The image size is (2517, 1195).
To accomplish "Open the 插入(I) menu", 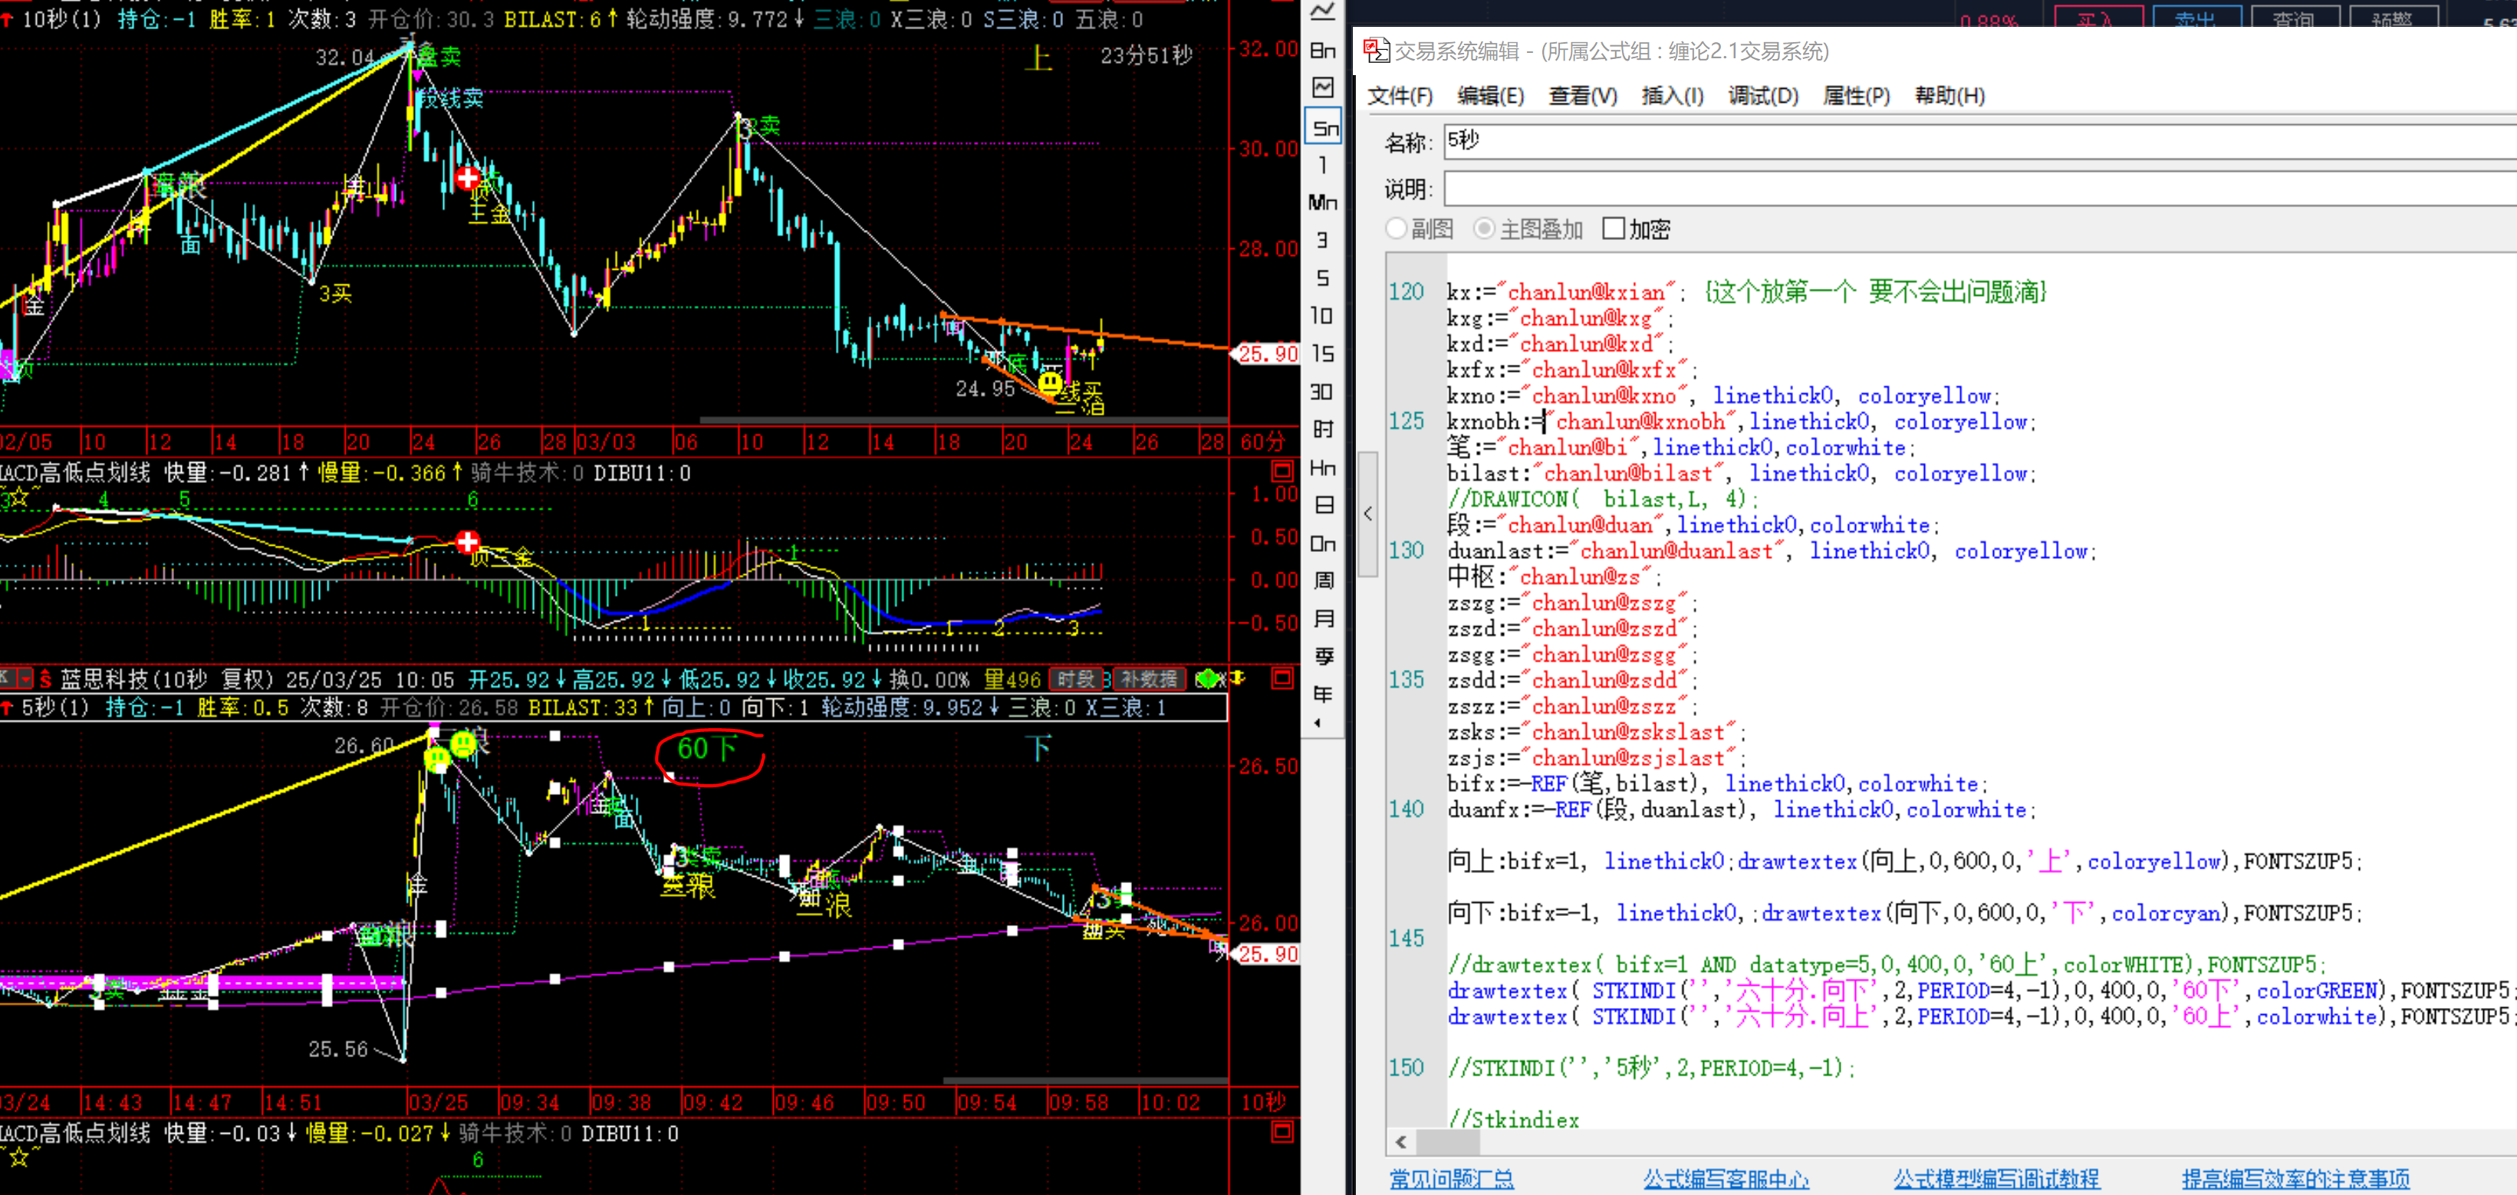I will (1672, 96).
